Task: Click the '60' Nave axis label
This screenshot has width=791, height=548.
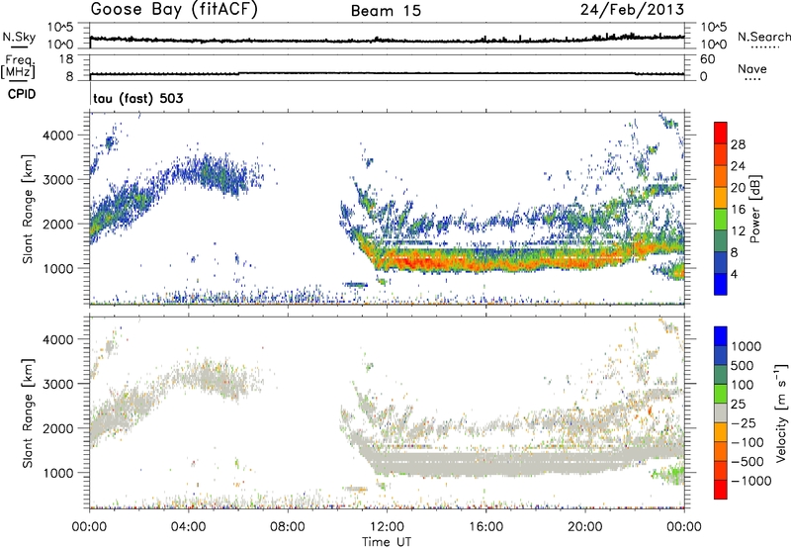Action: [707, 59]
